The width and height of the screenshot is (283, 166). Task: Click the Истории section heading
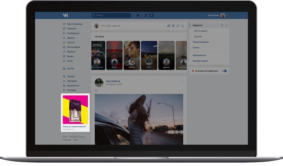(100, 36)
